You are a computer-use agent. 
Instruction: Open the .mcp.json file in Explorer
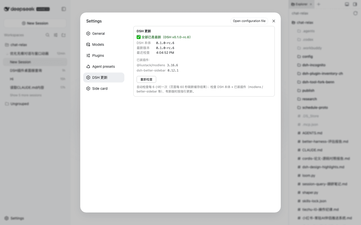point(325,124)
